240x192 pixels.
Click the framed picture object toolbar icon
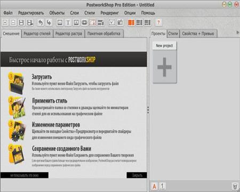(x=76, y=22)
